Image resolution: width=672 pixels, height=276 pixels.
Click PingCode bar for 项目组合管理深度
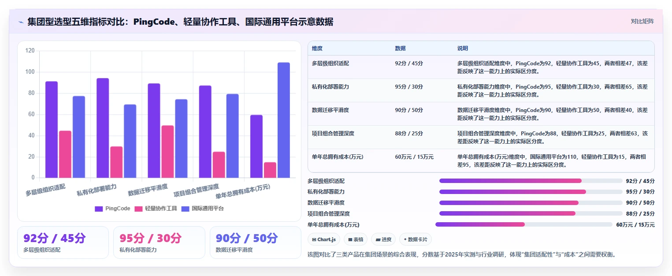[x=205, y=132]
